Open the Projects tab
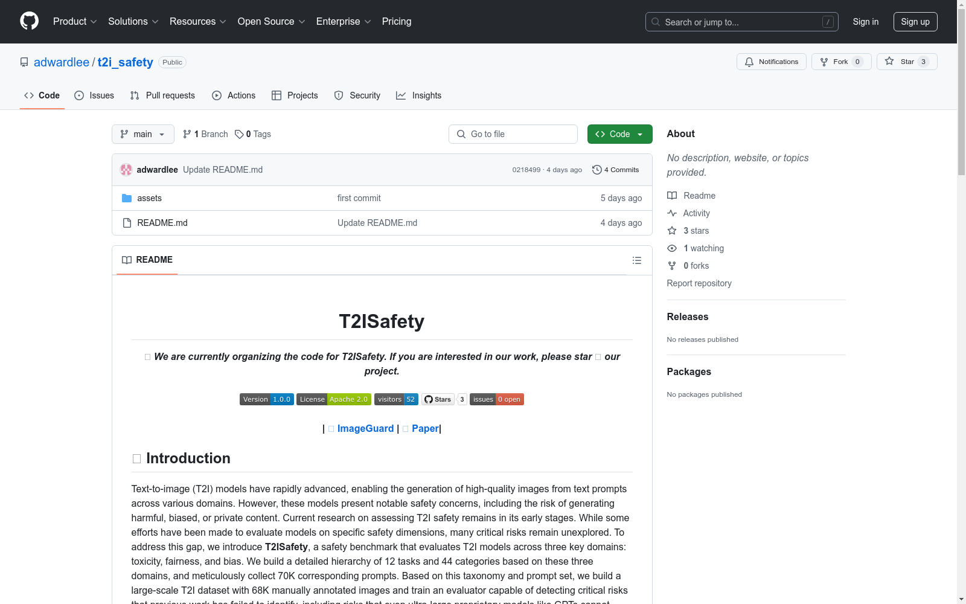 click(x=295, y=95)
